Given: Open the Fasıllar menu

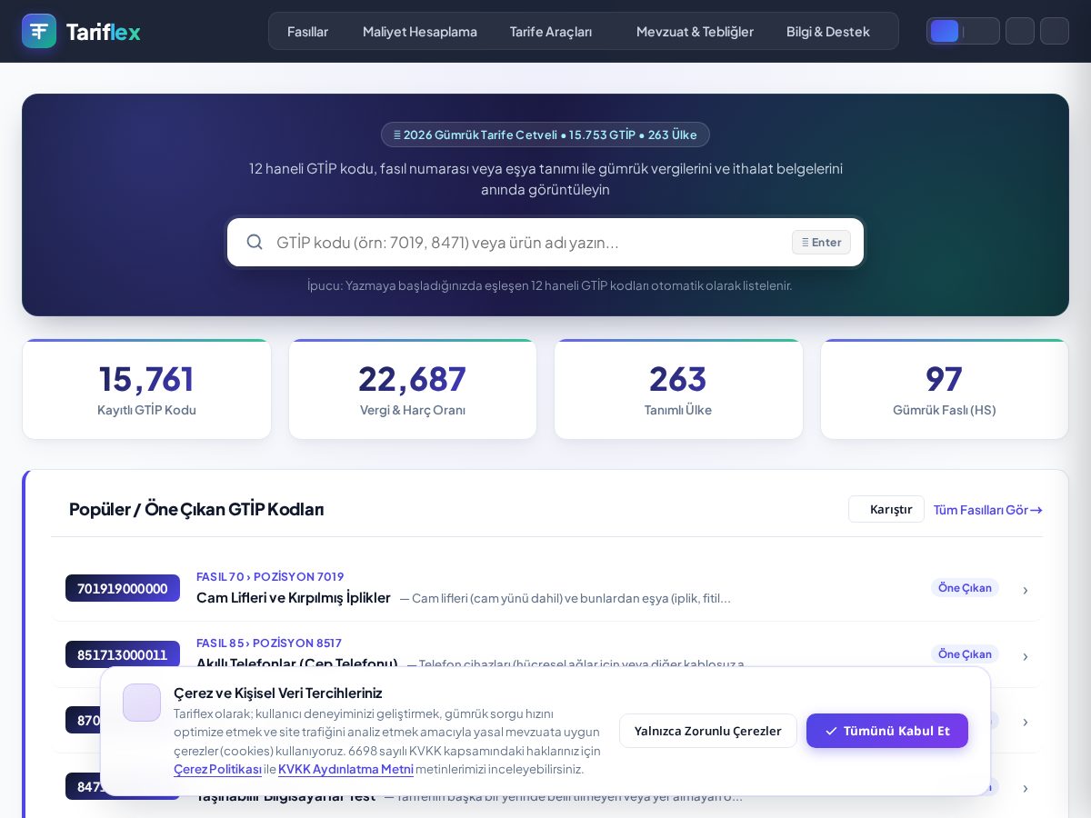Looking at the screenshot, I should click(x=307, y=31).
